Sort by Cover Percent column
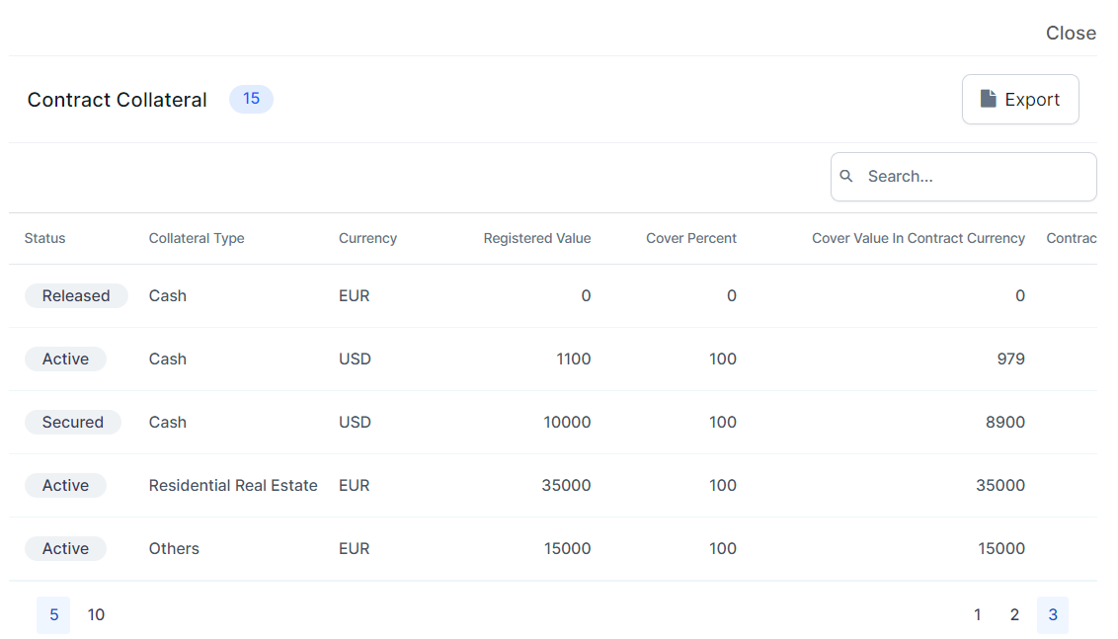1118x639 pixels. pos(690,238)
